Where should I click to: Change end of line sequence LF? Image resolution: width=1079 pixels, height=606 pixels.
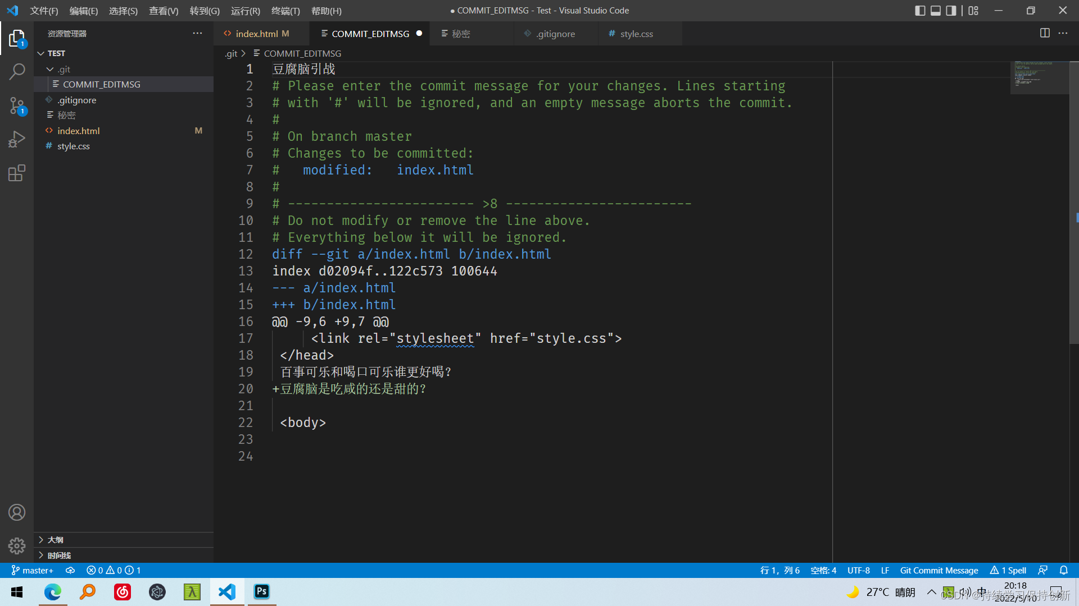(x=885, y=570)
